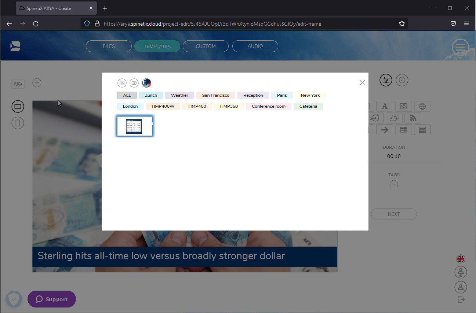Click the plus icon under TAGS
Viewport: 476px width, 313px height.
tap(394, 184)
